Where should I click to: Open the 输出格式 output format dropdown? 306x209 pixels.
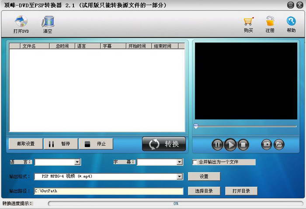coord(179,176)
